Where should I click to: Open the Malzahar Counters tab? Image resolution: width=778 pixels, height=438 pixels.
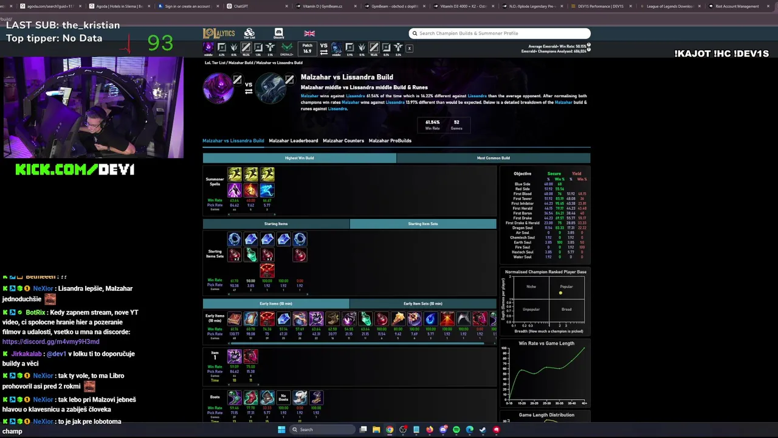tap(343, 141)
